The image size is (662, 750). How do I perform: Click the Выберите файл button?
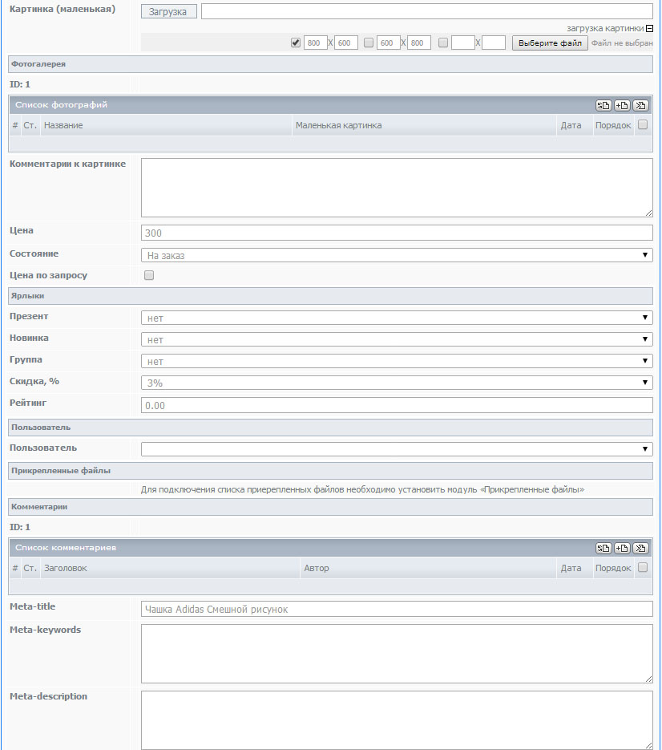pos(550,43)
